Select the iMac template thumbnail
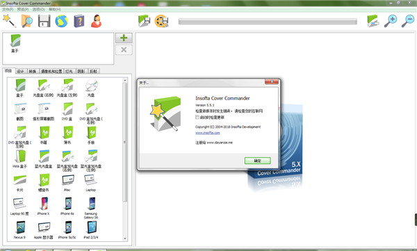The image size is (417, 251). (67, 183)
